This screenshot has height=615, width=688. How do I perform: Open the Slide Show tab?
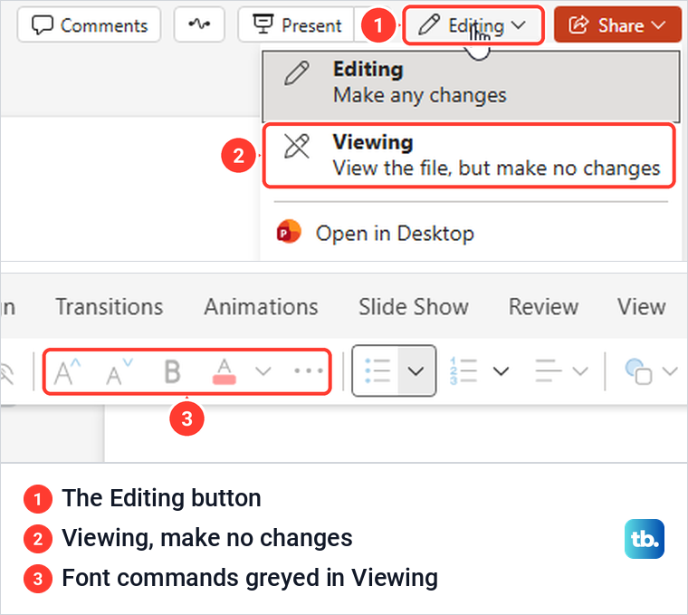click(414, 307)
